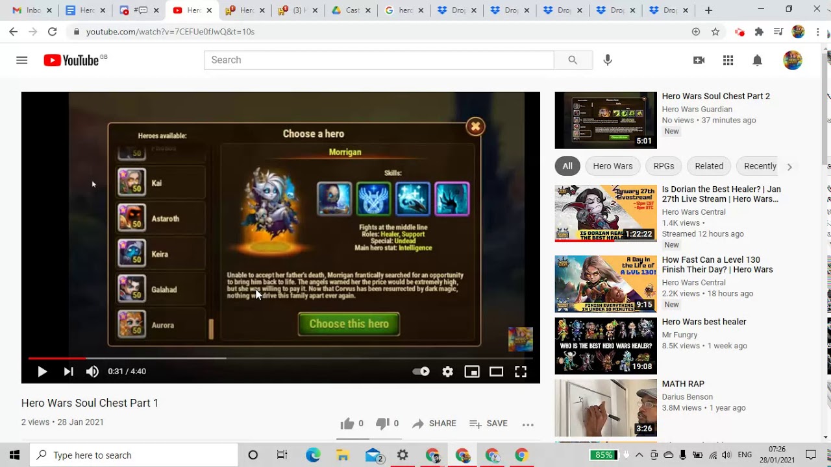The height and width of the screenshot is (467, 831).
Task: Open more actions three-dot menu
Action: [528, 424]
